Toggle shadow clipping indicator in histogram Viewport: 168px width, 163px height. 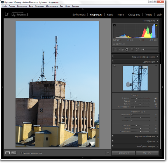(x=114, y=25)
